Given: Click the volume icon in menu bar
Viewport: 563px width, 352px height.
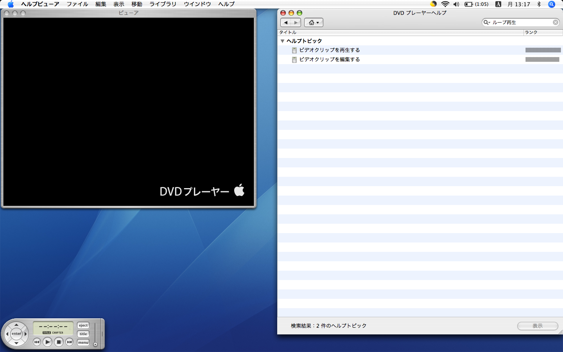Looking at the screenshot, I should pyautogui.click(x=456, y=4).
